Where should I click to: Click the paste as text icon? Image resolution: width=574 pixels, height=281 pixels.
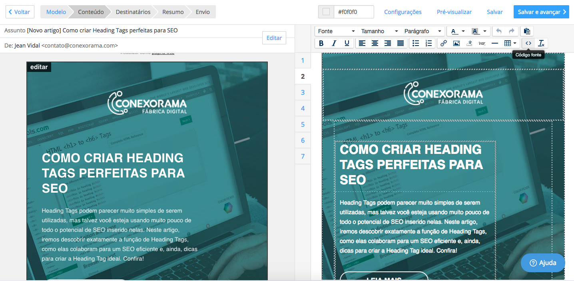526,31
